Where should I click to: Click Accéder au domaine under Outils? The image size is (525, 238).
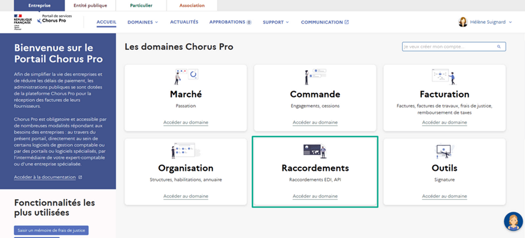(445, 196)
